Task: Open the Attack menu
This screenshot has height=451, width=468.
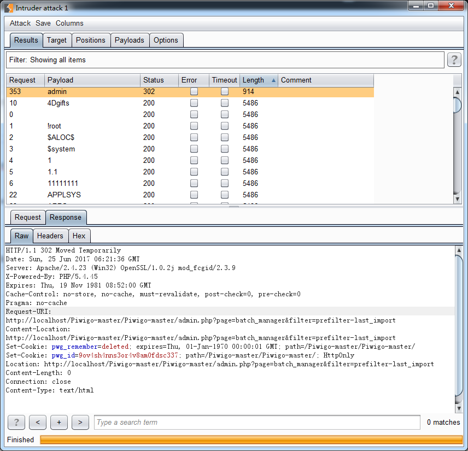Action: pos(20,24)
